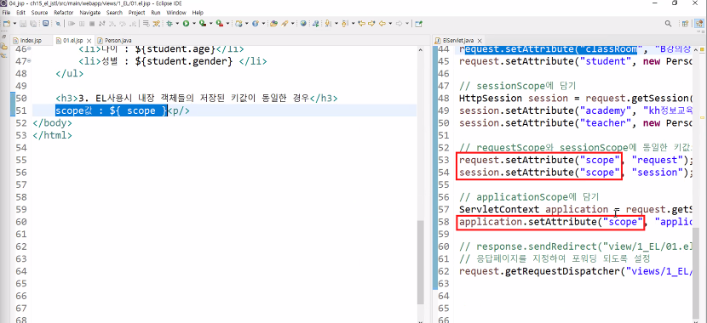Click the magnifier Quick Access search icon

(x=668, y=24)
